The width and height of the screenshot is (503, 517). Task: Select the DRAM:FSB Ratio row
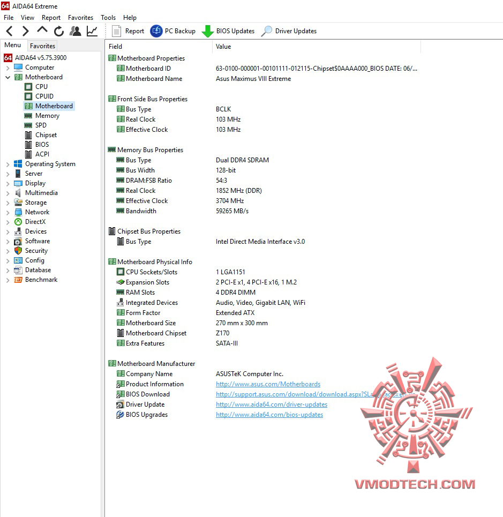pos(262,181)
